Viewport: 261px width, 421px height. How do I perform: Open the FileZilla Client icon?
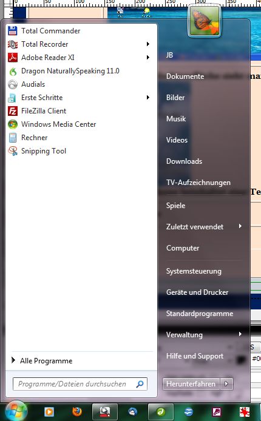coord(13,111)
